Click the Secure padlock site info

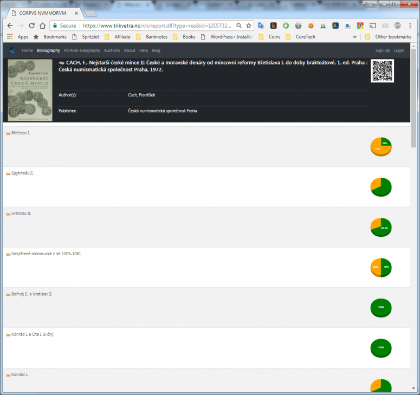64,25
